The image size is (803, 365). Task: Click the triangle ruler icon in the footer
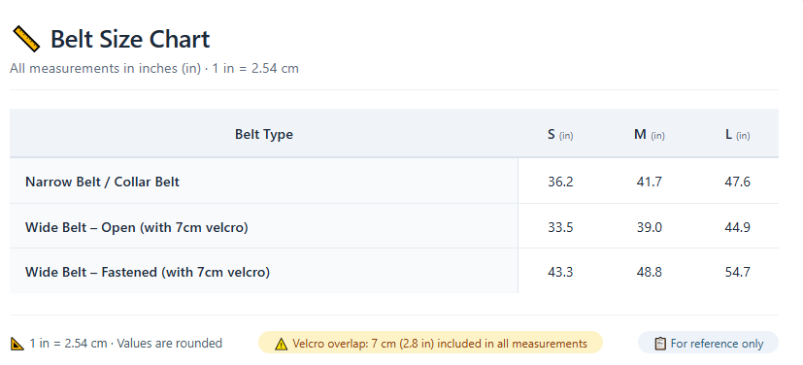(17, 344)
